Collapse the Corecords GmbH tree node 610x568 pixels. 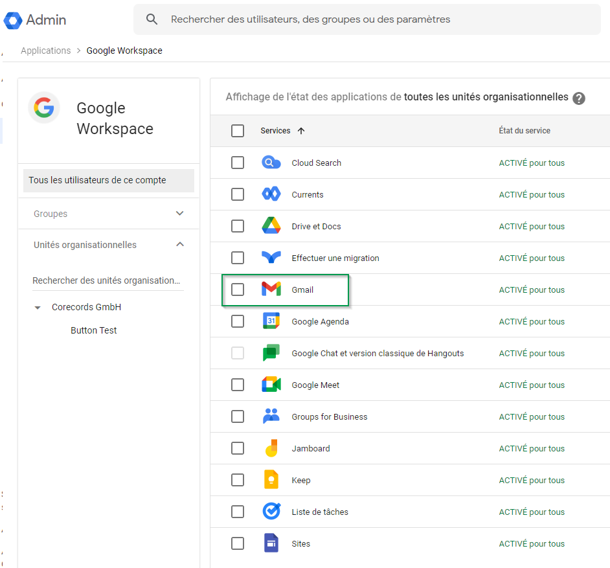tap(38, 308)
